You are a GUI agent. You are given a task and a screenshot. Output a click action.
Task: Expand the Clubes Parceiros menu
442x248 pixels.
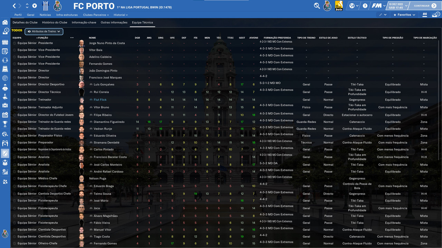(96, 15)
